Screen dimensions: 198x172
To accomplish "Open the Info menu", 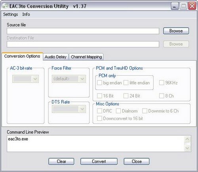I will pyautogui.click(x=26, y=14).
